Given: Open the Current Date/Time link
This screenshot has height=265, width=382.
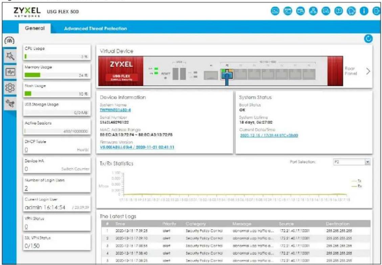Looking at the screenshot, I should (x=269, y=136).
